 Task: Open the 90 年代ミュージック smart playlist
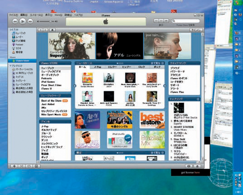(23, 73)
